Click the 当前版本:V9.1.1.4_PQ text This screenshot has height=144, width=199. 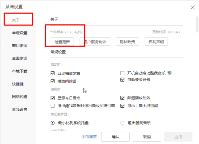coord(66,32)
